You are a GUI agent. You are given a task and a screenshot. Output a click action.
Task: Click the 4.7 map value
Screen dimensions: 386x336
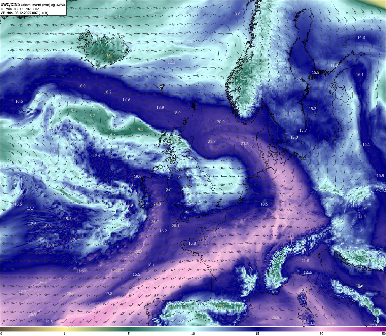tap(113, 134)
